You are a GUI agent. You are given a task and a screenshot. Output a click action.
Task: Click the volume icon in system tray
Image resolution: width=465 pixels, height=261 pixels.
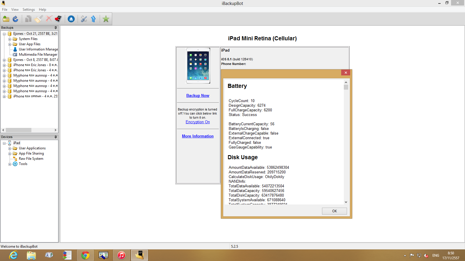(x=426, y=255)
